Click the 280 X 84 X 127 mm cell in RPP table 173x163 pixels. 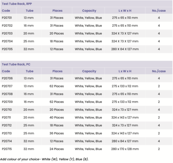tap(125, 49)
